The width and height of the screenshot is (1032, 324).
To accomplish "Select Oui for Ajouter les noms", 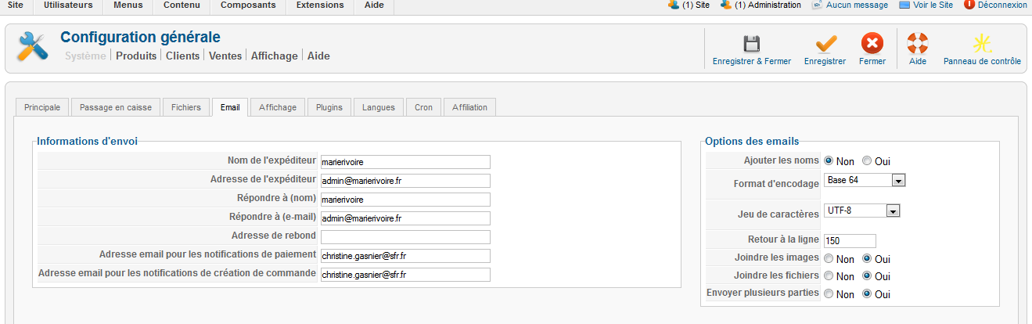I will point(867,161).
